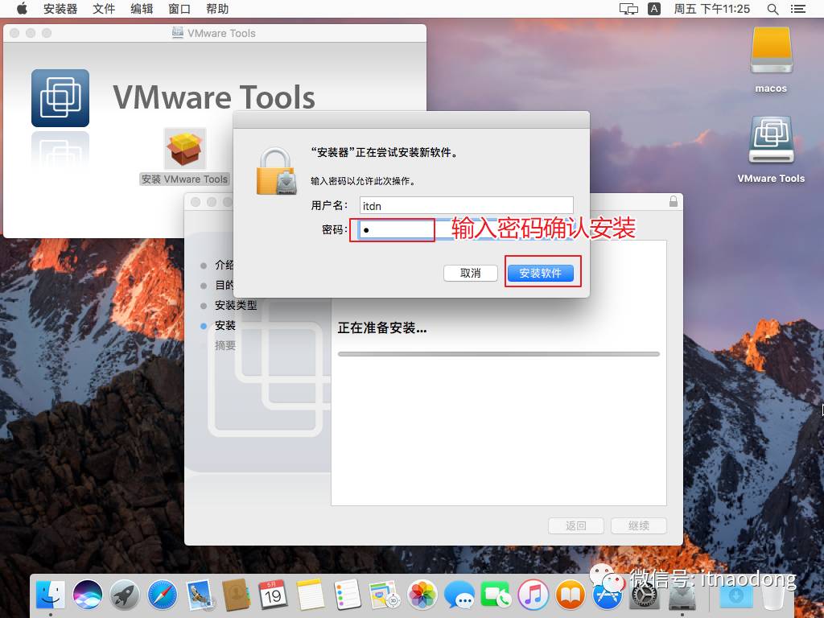This screenshot has height=618, width=824.
Task: Open the yellow Notes icon in dock
Action: pos(311,595)
